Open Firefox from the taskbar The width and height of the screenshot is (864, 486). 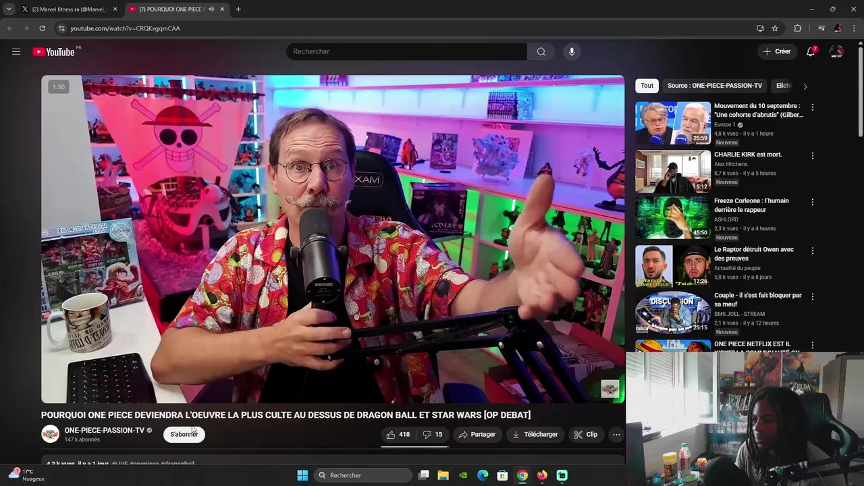542,475
